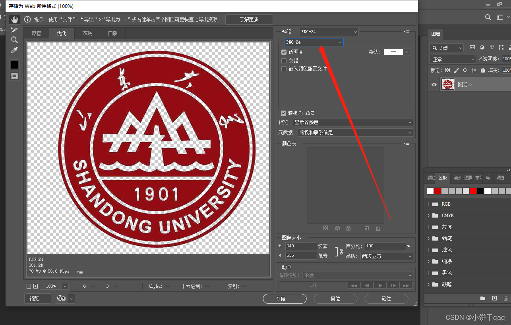Switch to the 优化 optimized tab
This screenshot has height=325, width=511.
[62, 33]
